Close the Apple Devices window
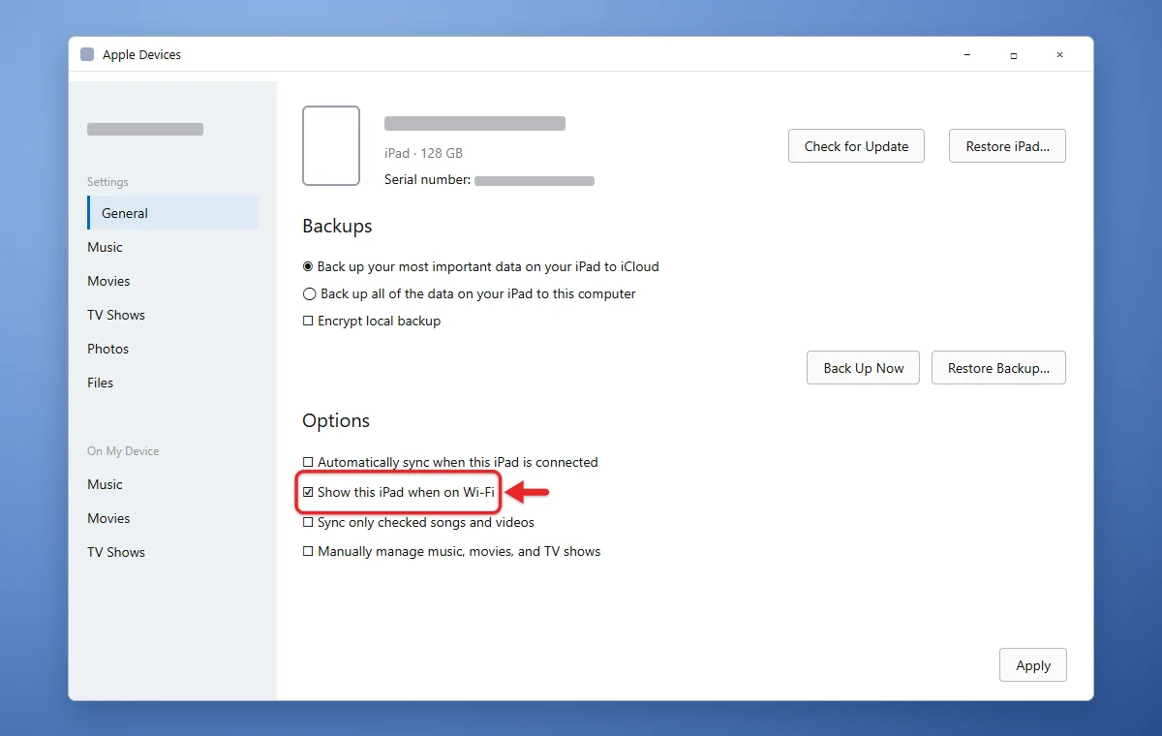This screenshot has height=736, width=1162. point(1060,55)
